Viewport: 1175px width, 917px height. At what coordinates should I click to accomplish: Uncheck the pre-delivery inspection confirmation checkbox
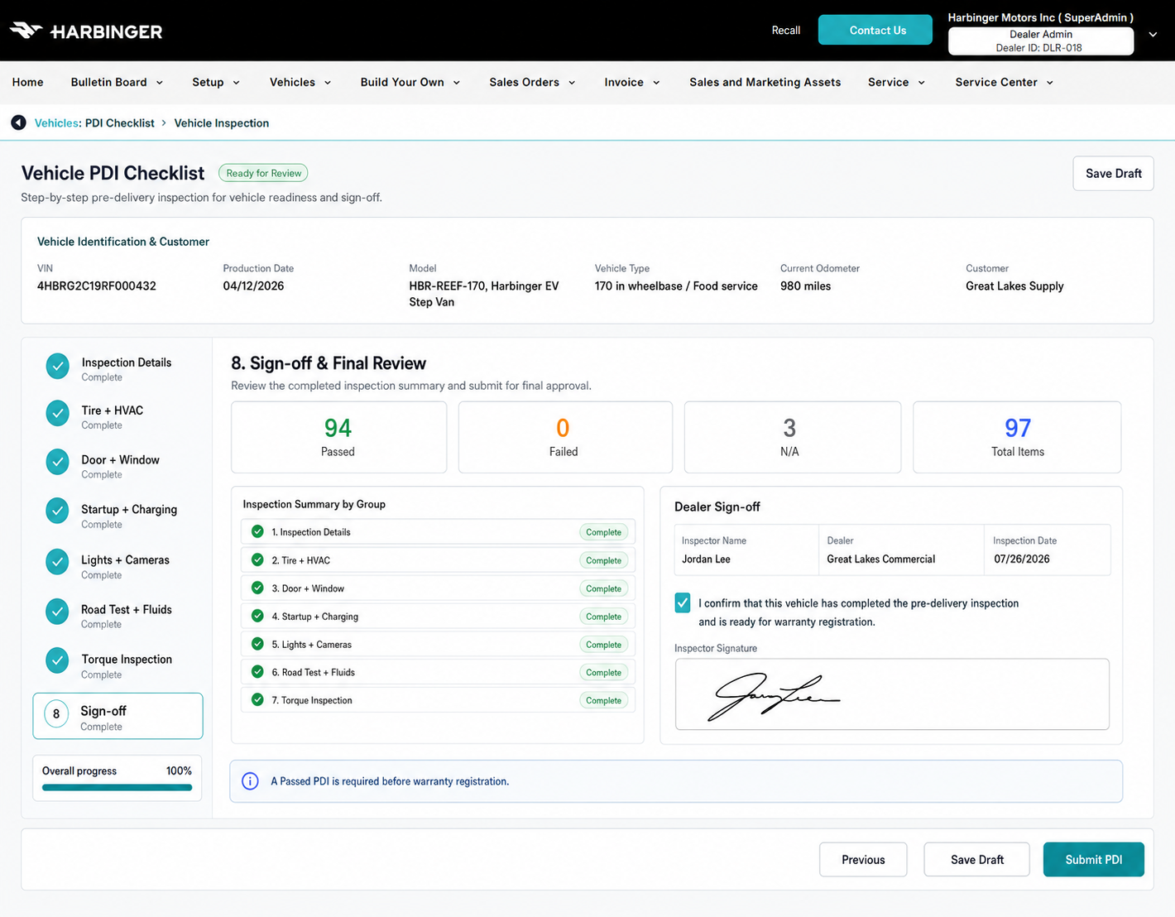click(683, 603)
